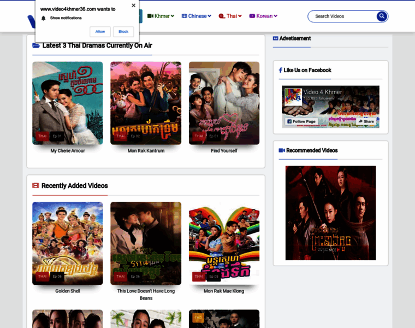Click the magnifier search button

382,16
